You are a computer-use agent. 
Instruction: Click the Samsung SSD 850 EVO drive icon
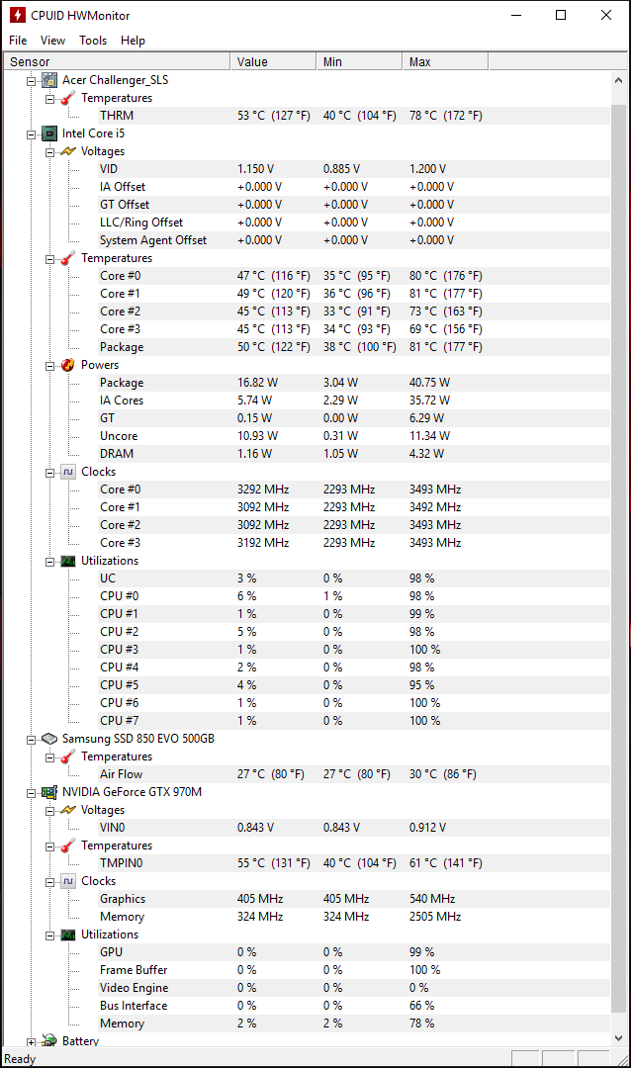coord(49,739)
